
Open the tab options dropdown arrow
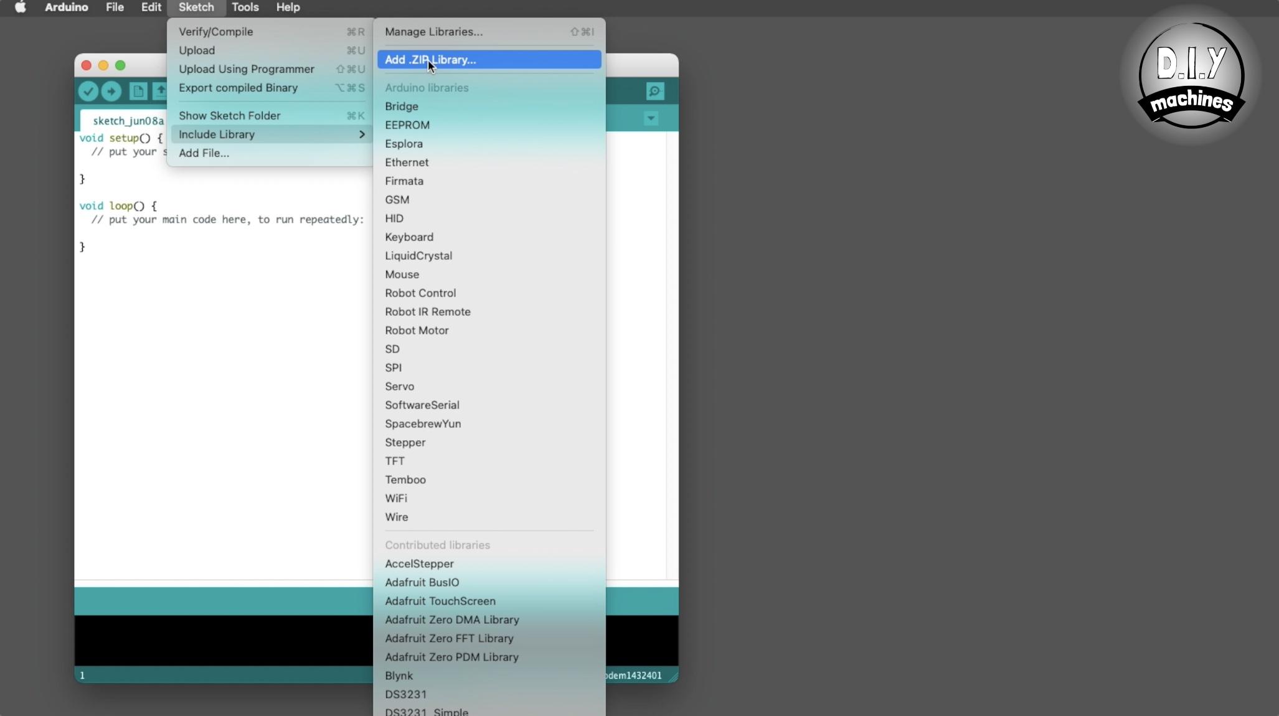click(651, 118)
